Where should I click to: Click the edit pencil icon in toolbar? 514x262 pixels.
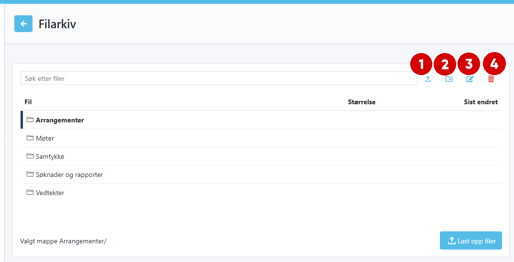pos(470,79)
